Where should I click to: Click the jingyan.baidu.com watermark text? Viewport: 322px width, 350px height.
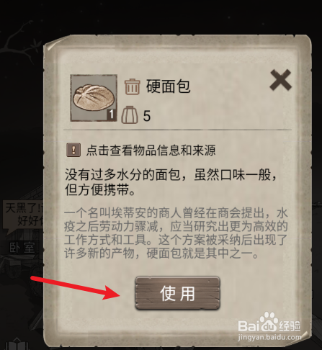[x=269, y=337]
